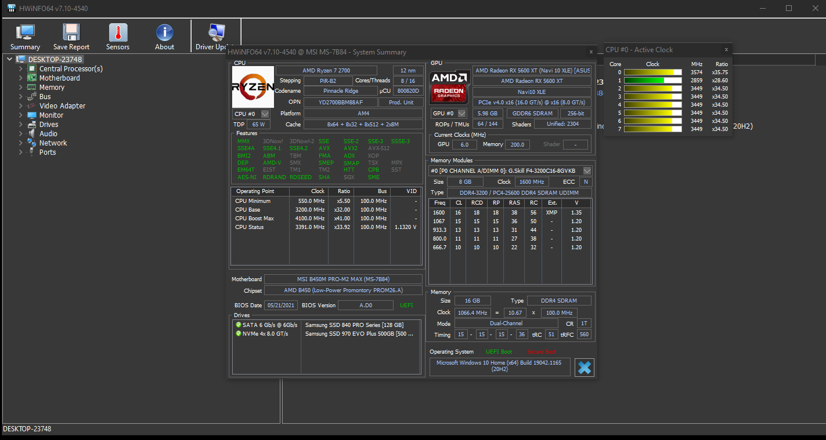Click the Video Adapter card icon

[33, 106]
